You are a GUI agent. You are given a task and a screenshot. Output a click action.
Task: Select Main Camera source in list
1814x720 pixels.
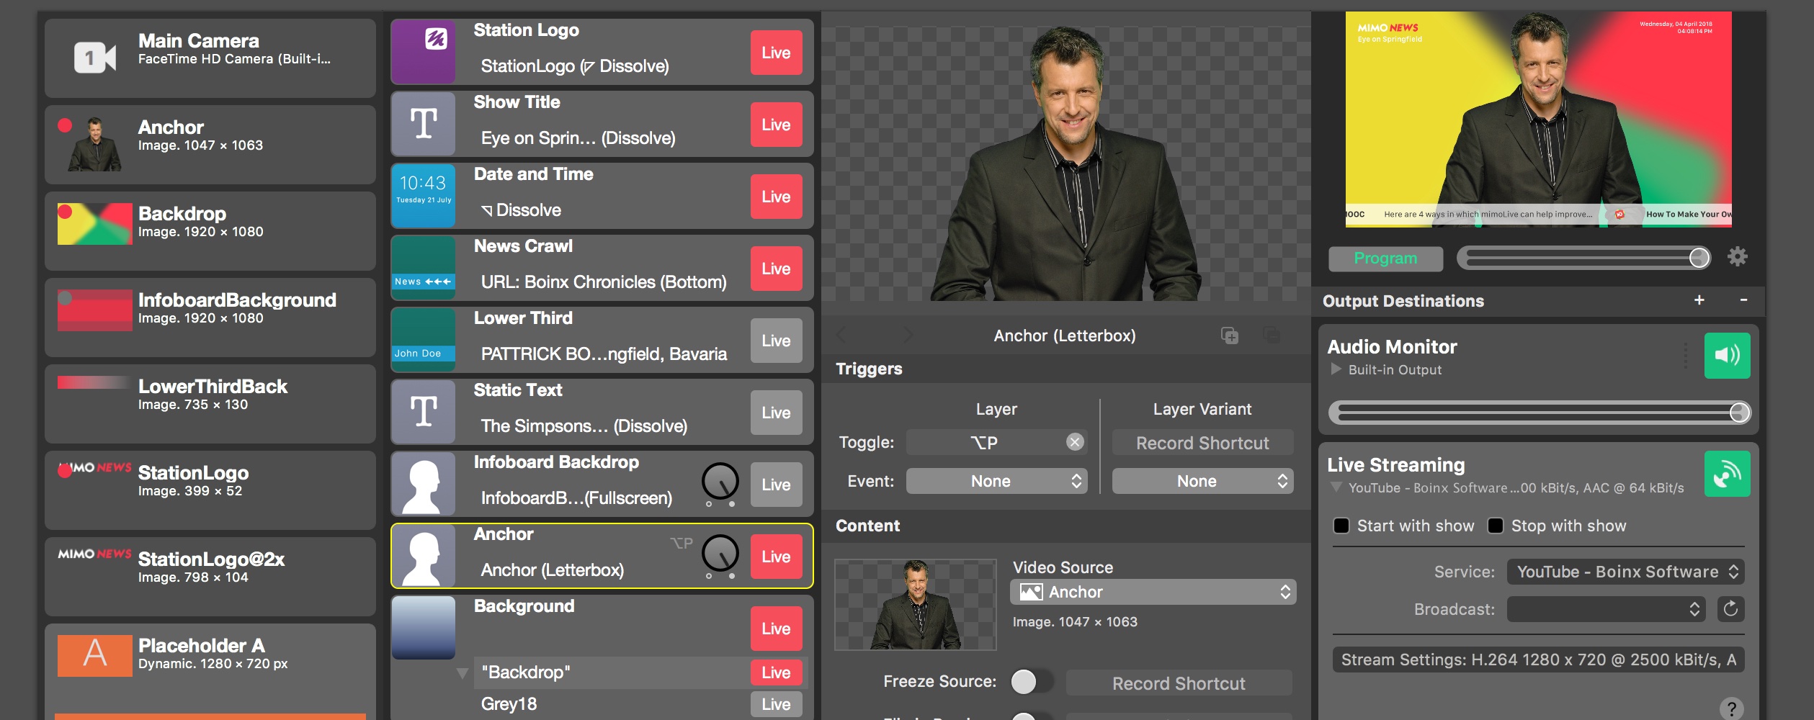pyautogui.click(x=210, y=58)
